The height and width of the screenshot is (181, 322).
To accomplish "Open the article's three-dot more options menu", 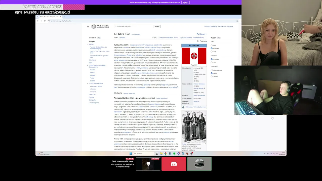I will click(x=206, y=38).
